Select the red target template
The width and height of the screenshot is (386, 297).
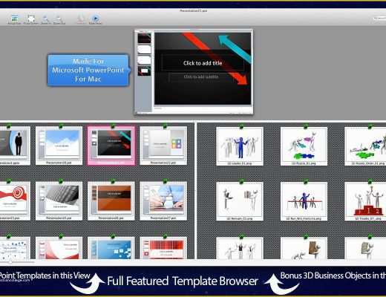coord(15,201)
